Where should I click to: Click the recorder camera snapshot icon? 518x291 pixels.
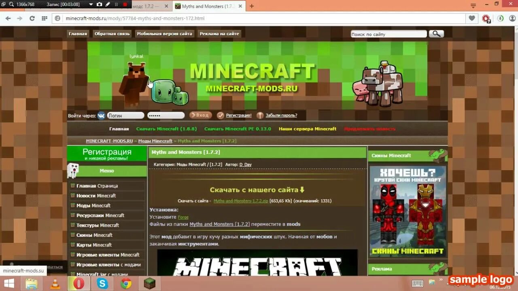point(100,4)
